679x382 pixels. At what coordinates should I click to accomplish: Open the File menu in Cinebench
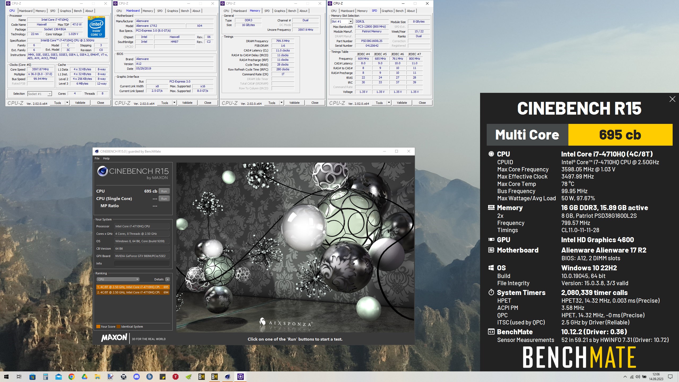(x=97, y=158)
